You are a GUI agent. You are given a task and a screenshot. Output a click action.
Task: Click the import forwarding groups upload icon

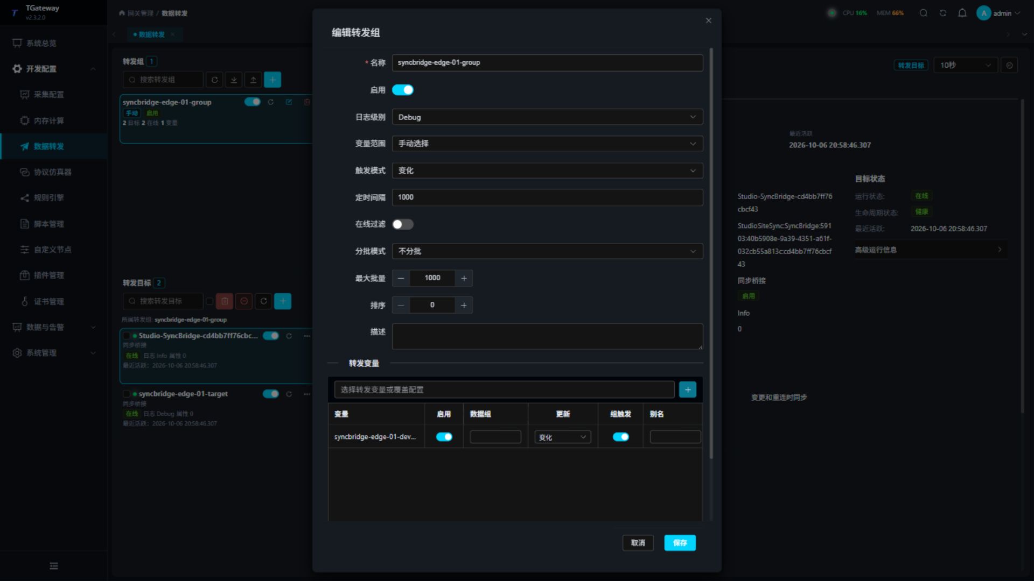coord(253,80)
